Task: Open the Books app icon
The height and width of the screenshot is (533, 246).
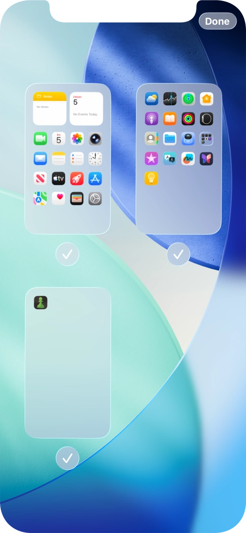Action: [x=170, y=118]
